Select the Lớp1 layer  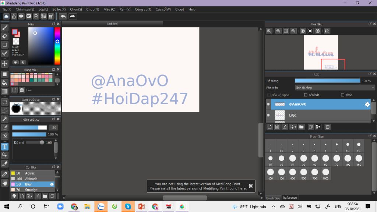click(318, 115)
